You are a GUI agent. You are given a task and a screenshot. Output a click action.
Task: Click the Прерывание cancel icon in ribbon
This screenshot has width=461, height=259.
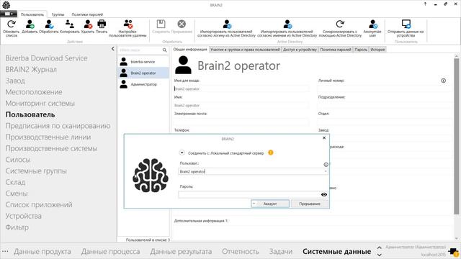click(182, 24)
